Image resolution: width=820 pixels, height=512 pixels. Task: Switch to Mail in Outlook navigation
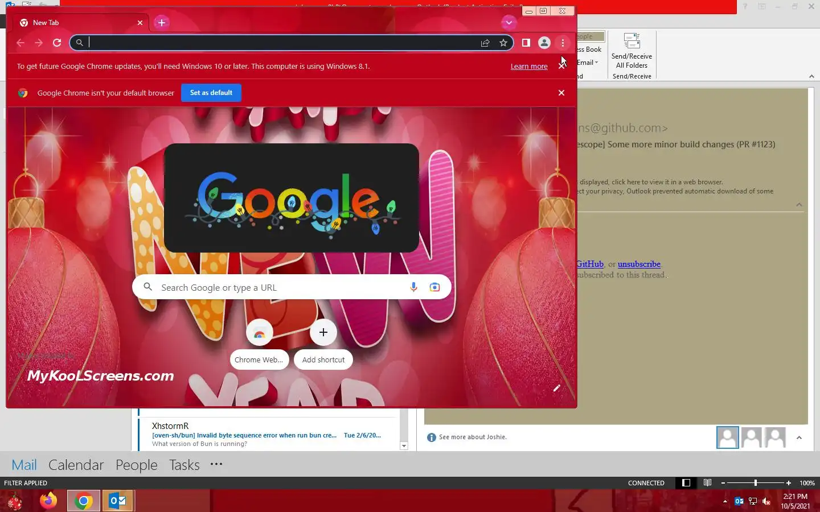[x=24, y=465]
